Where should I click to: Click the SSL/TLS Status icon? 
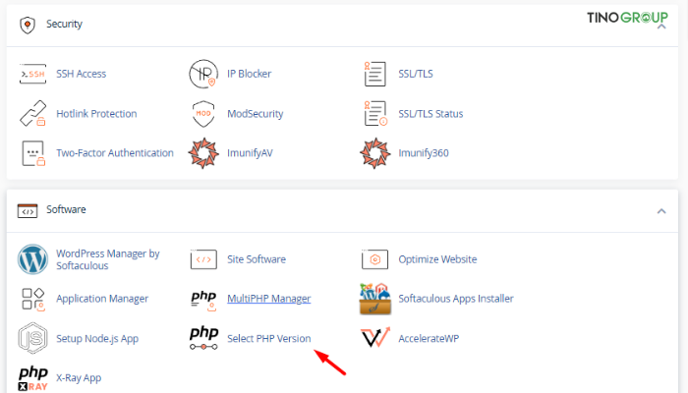(375, 114)
